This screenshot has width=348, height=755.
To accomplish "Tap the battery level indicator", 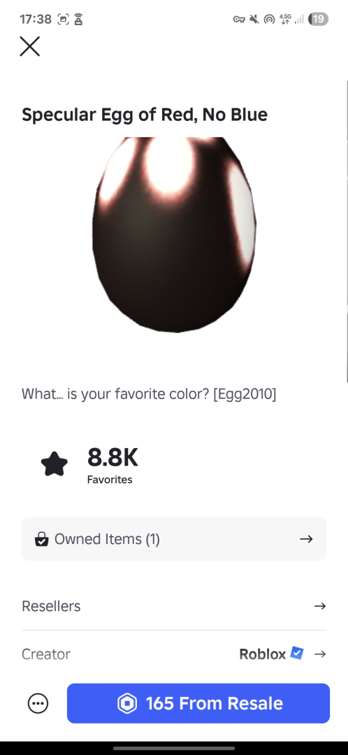I will click(319, 20).
